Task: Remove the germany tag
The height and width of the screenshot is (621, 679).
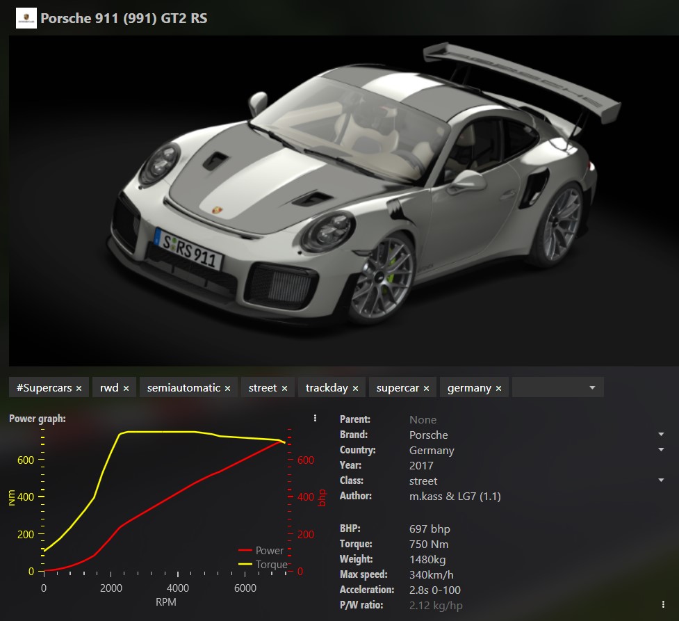Action: pyautogui.click(x=498, y=388)
